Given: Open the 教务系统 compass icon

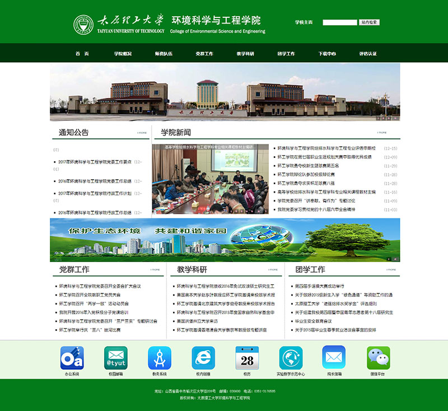Looking at the screenshot, I should pyautogui.click(x=160, y=358).
